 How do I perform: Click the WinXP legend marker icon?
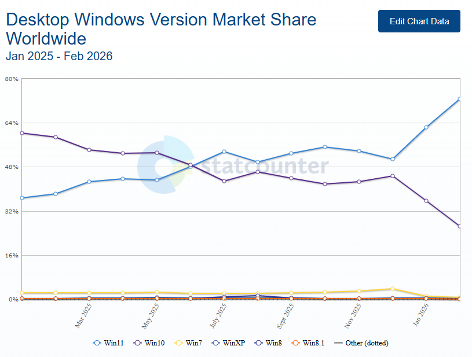click(215, 343)
